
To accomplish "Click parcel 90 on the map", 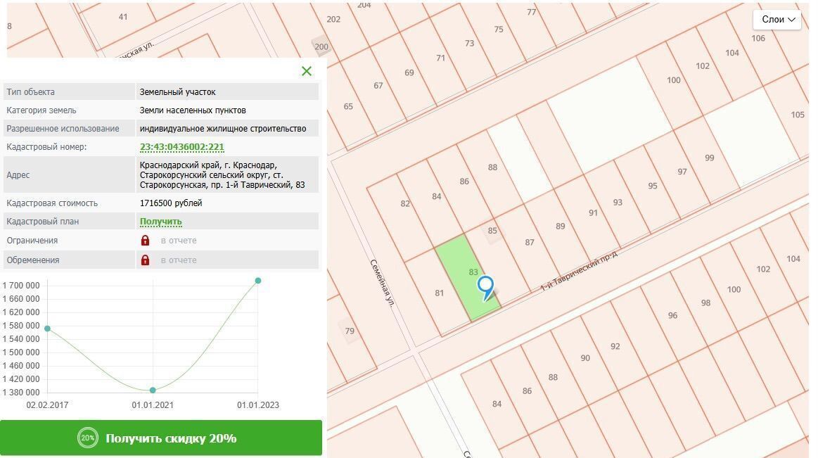I will point(585,358).
